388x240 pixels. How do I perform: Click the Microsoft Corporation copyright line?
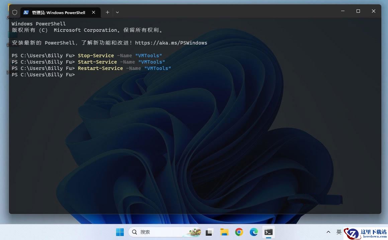tap(88, 30)
